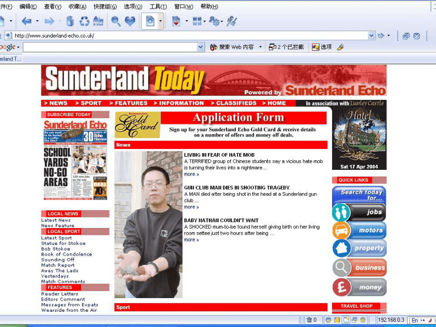This screenshot has width=436, height=327.
Task: Click the page icon left of the URL
Action: click(x=9, y=35)
